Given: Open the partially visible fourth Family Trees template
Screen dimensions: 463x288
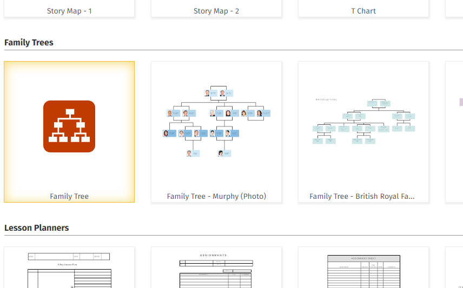Looking at the screenshot, I should pyautogui.click(x=454, y=132).
